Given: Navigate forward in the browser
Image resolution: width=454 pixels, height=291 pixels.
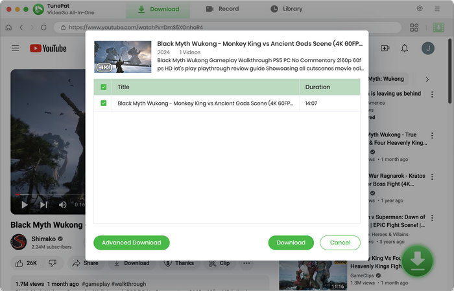Looking at the screenshot, I should click(32, 27).
